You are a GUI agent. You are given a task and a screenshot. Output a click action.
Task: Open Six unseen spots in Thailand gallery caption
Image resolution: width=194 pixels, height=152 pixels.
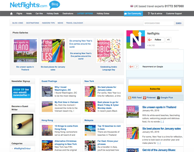click(25, 68)
